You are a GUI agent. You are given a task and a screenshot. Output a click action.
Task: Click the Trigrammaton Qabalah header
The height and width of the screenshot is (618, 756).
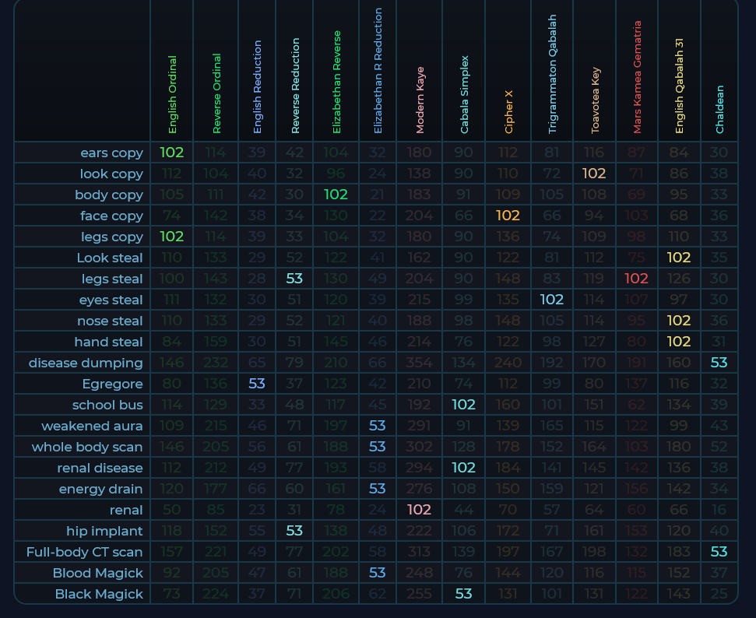552,74
